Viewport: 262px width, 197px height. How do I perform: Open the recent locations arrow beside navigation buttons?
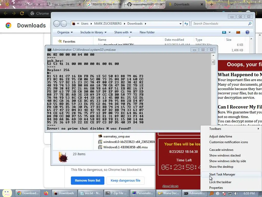pyautogui.click(x=69, y=24)
